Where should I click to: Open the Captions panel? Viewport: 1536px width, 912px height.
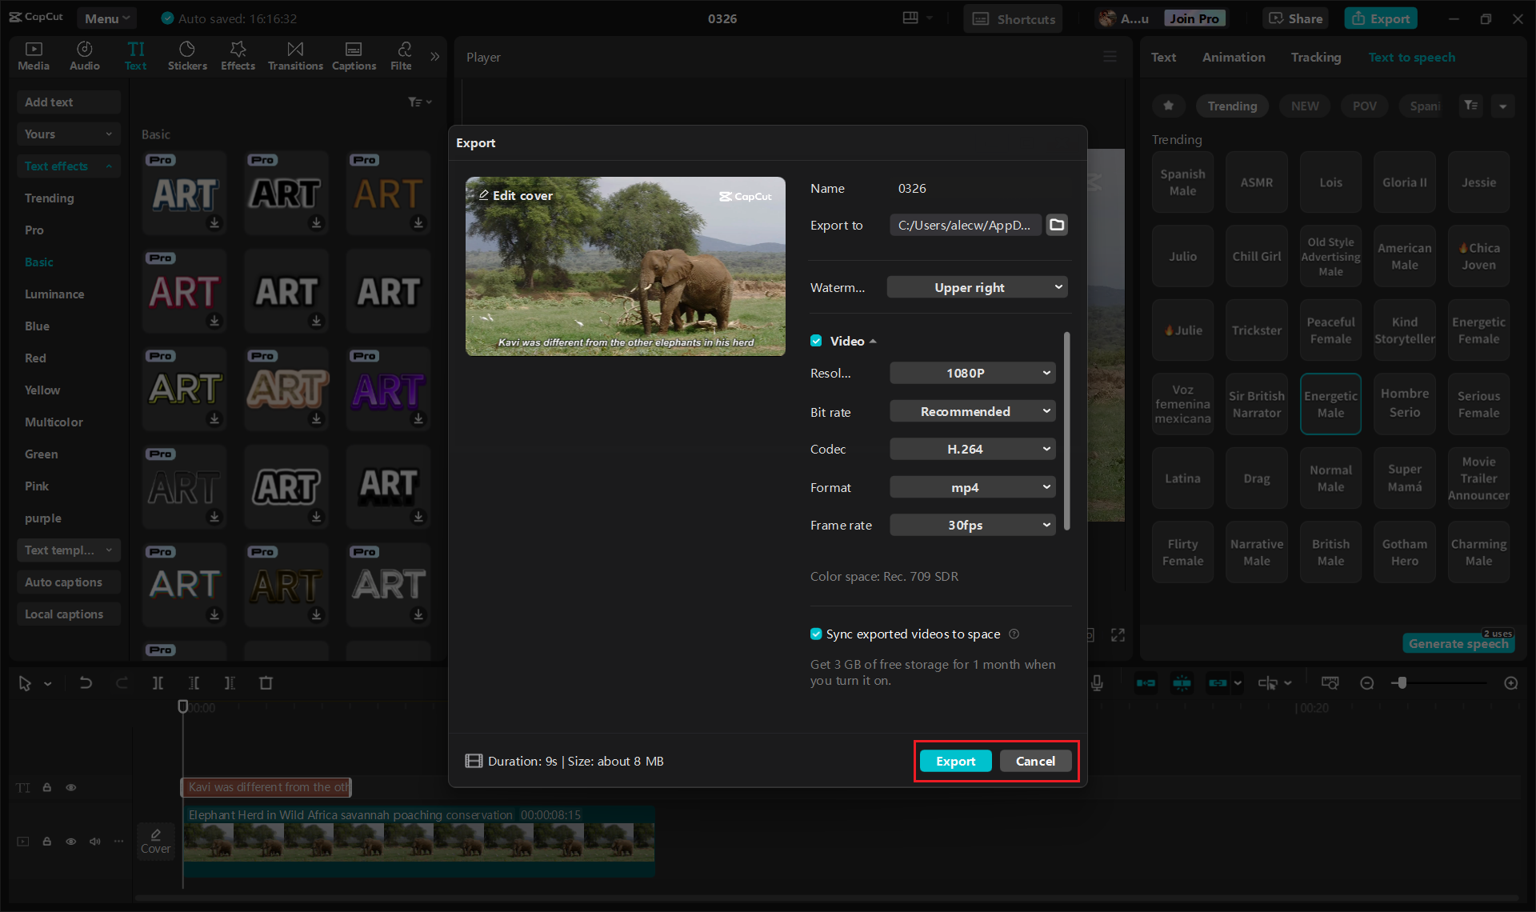tap(354, 55)
